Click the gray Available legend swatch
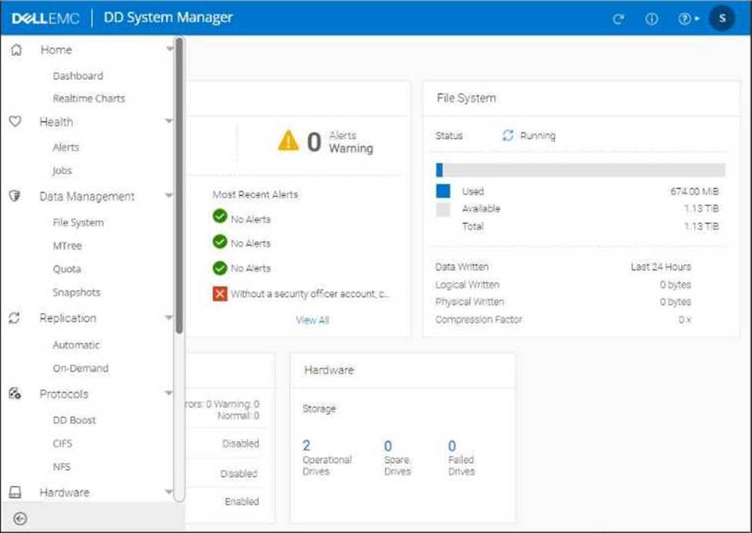This screenshot has height=533, width=752. pyautogui.click(x=443, y=209)
